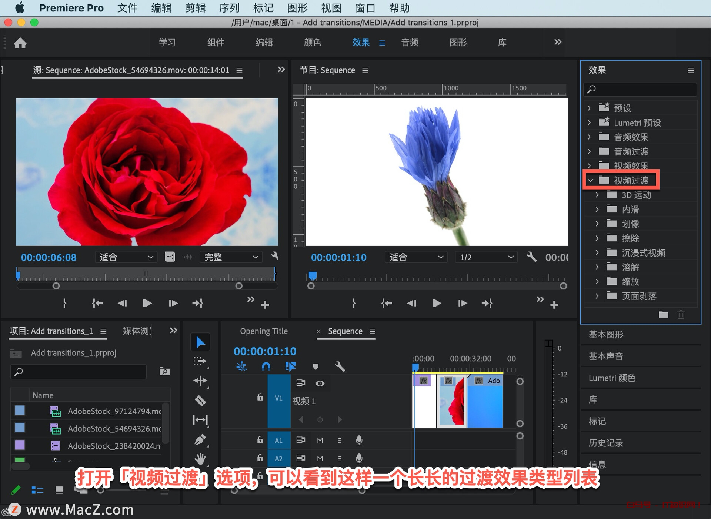Click the voice-over record mic on track A1
711x519 pixels.
[358, 440]
